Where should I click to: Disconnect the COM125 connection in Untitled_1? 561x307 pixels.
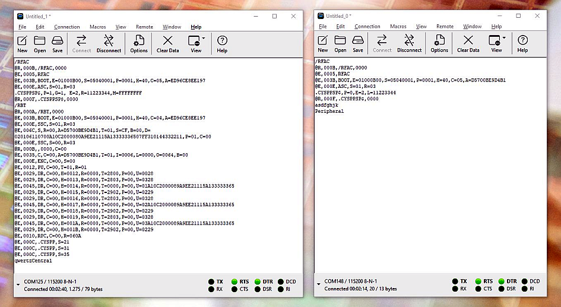click(x=109, y=43)
